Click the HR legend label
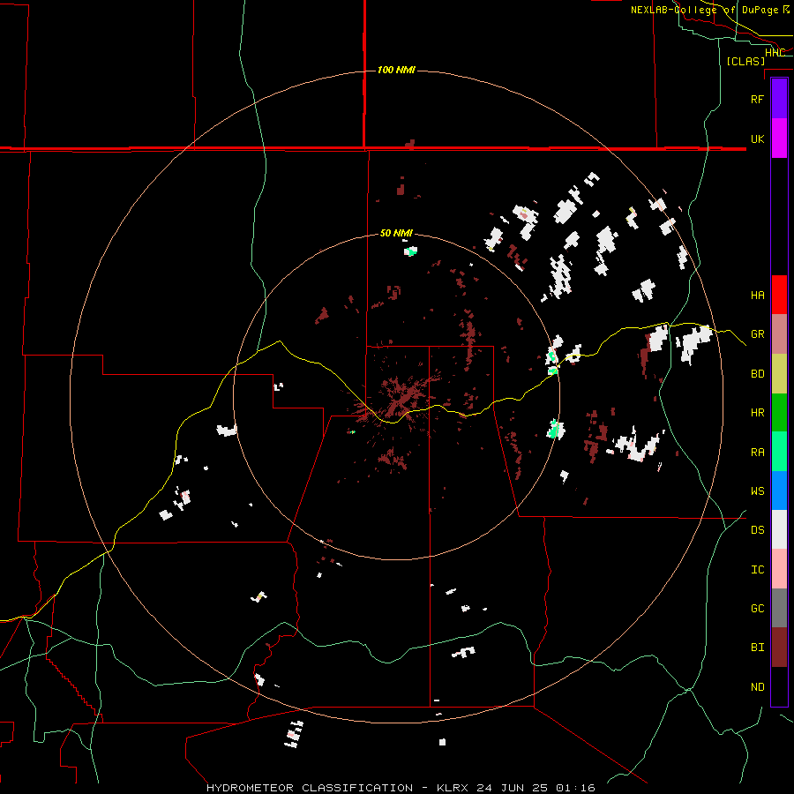The height and width of the screenshot is (794, 794). click(758, 413)
